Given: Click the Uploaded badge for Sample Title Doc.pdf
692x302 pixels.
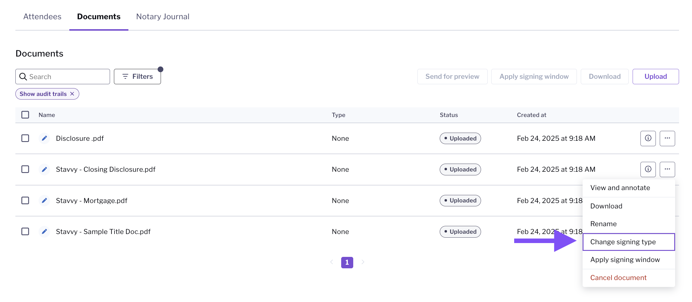Looking at the screenshot, I should point(460,232).
